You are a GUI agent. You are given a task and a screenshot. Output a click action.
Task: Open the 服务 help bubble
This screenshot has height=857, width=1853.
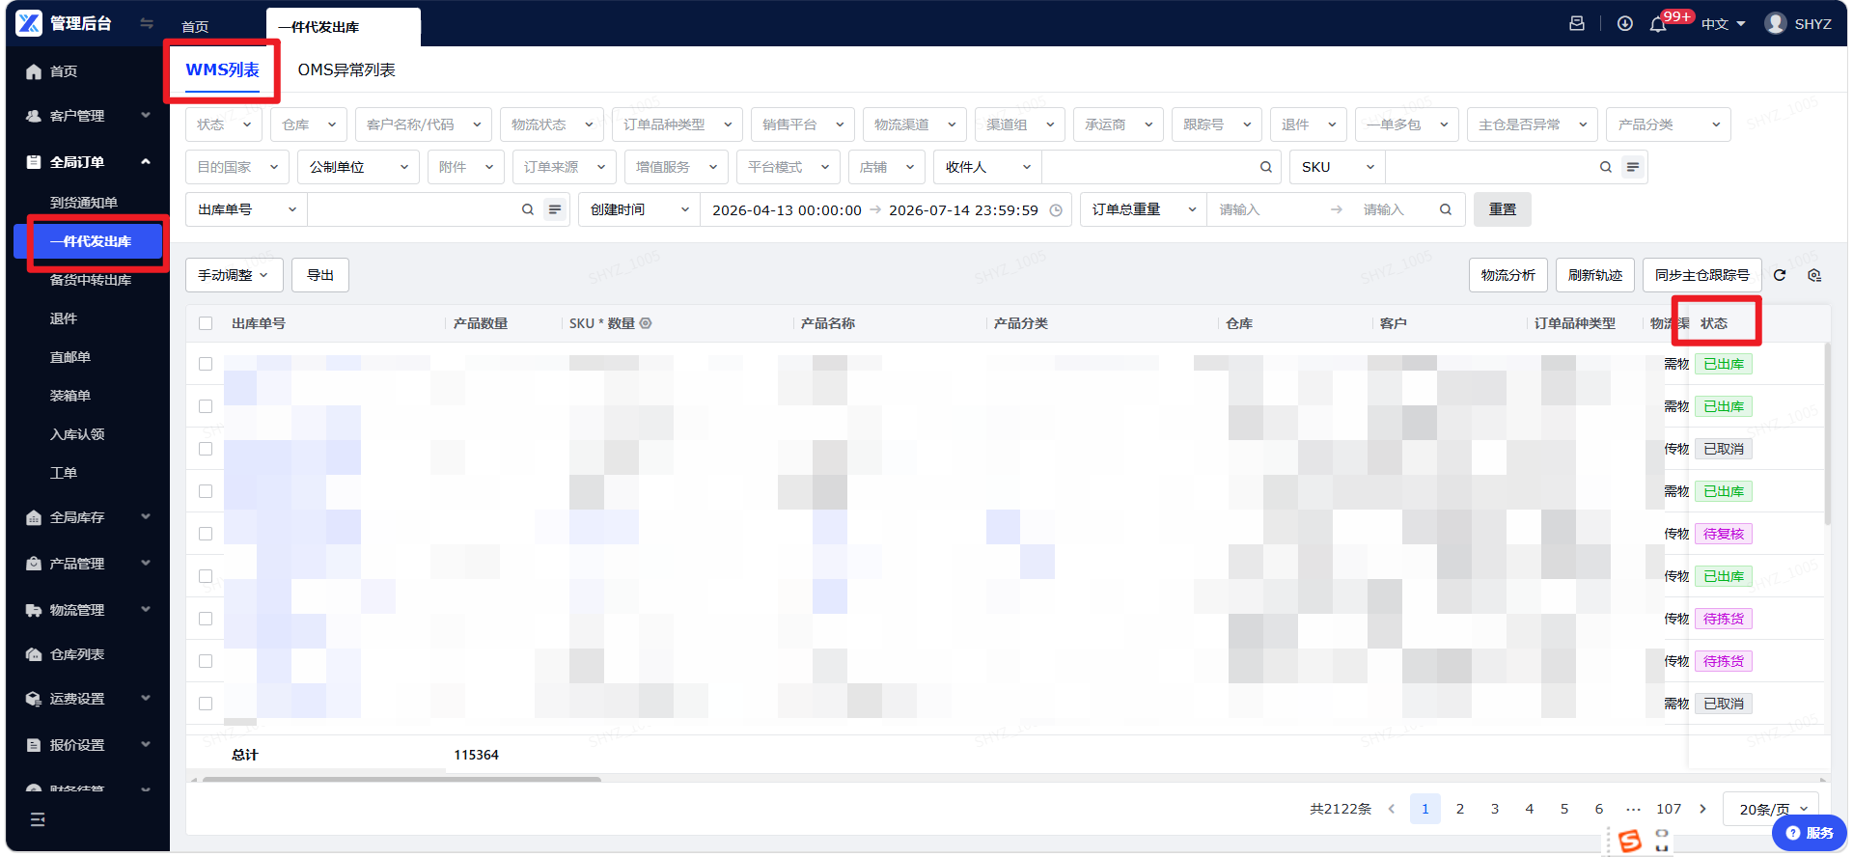point(1809,833)
